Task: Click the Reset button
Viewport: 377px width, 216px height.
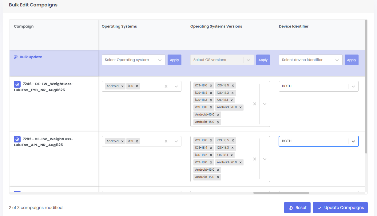Action: (x=297, y=208)
